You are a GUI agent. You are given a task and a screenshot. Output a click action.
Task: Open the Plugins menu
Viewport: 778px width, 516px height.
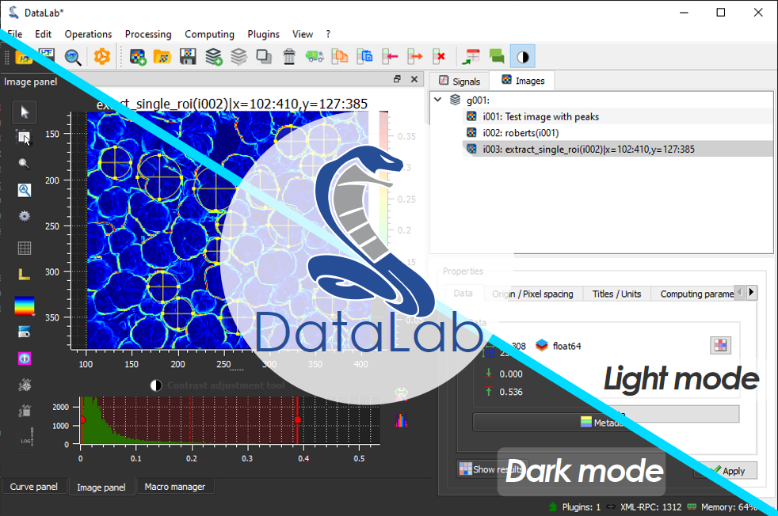click(x=264, y=34)
